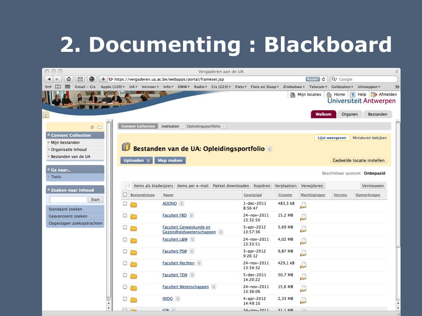The width and height of the screenshot is (422, 316).
Task: Open the Apple (120) bookmarks dropdown
Action: [113, 87]
